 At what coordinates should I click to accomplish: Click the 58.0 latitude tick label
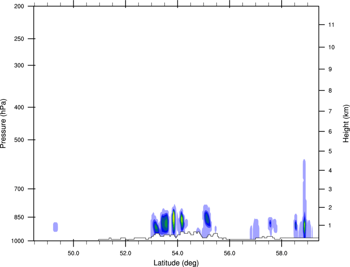pos(282,253)
